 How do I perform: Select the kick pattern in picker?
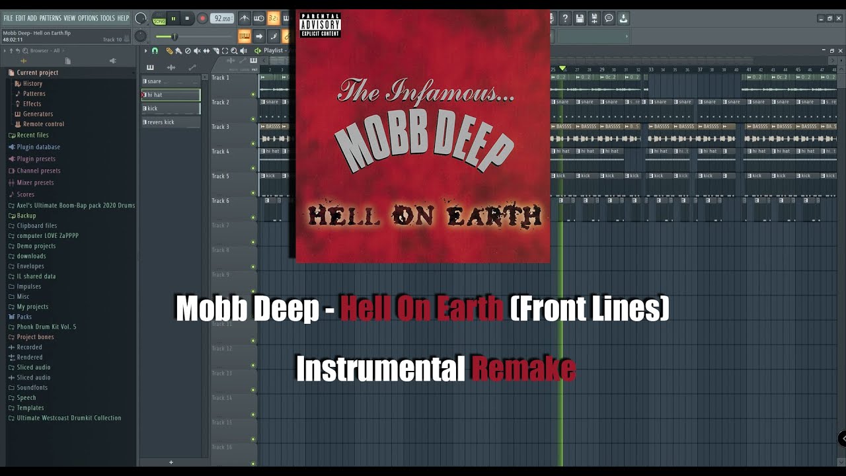point(171,108)
